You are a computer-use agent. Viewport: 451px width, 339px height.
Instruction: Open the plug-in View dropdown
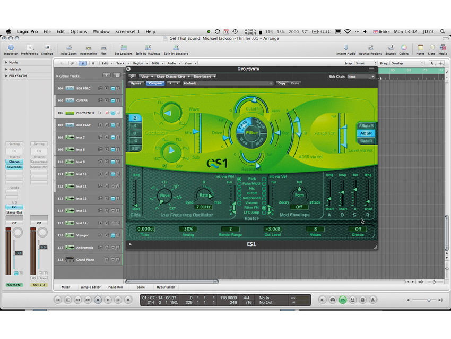[146, 77]
